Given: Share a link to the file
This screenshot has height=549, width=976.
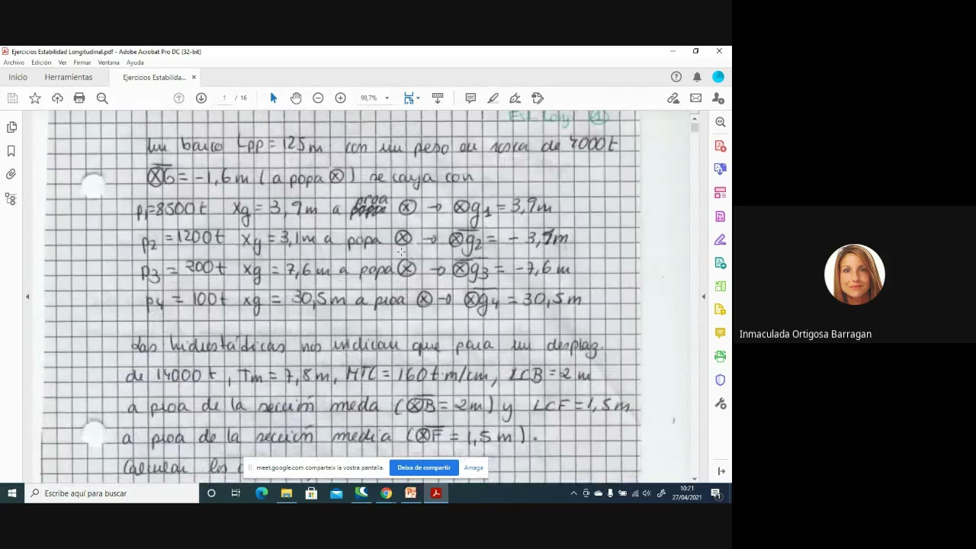Looking at the screenshot, I should (673, 98).
